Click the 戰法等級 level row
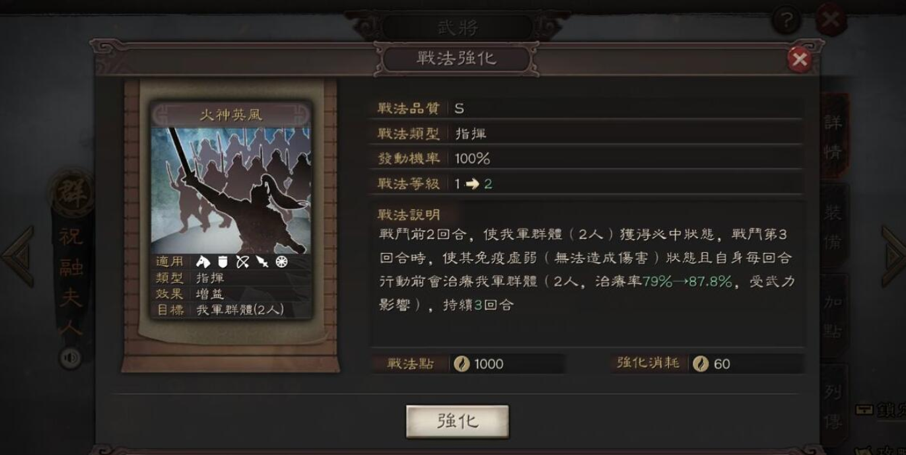Image resolution: width=906 pixels, height=455 pixels. click(586, 184)
